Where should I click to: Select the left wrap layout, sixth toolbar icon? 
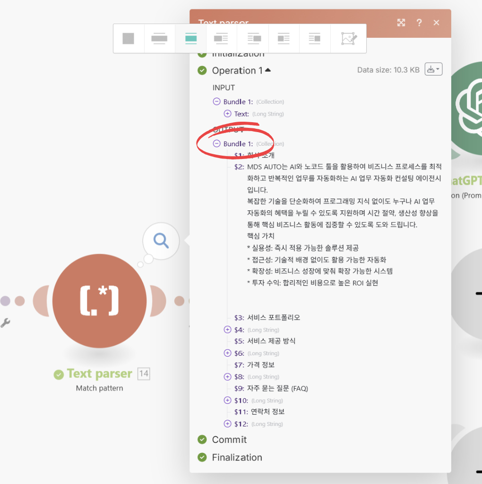coord(284,39)
